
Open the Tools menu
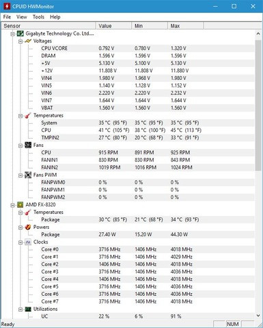click(38, 17)
